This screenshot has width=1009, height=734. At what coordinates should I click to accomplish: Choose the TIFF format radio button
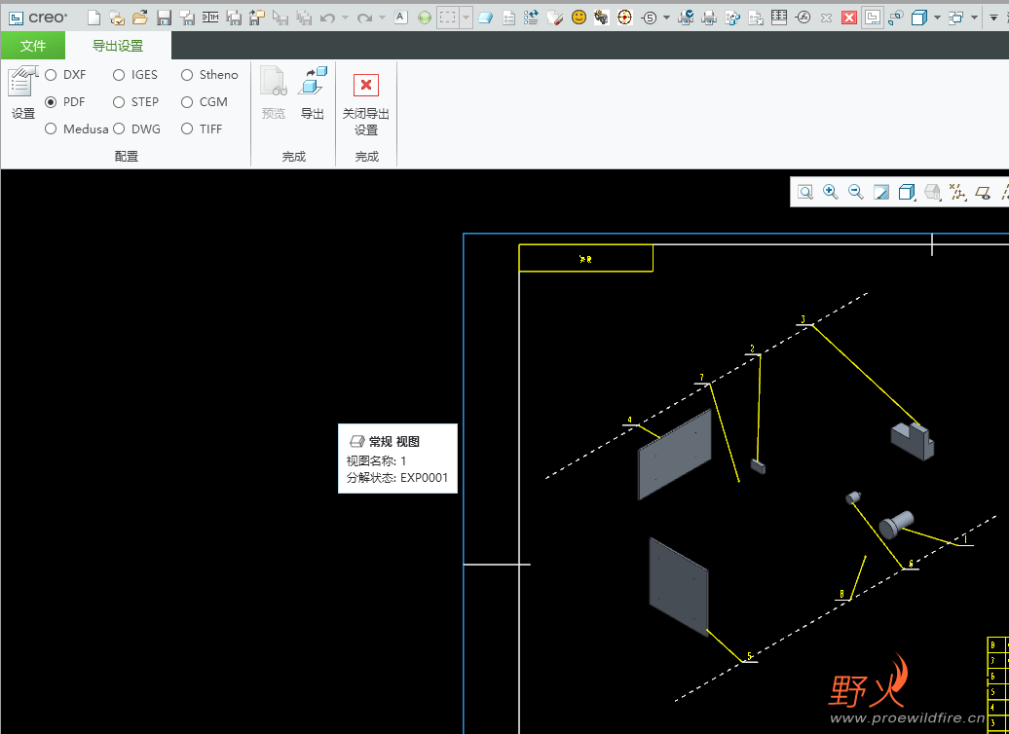[187, 129]
